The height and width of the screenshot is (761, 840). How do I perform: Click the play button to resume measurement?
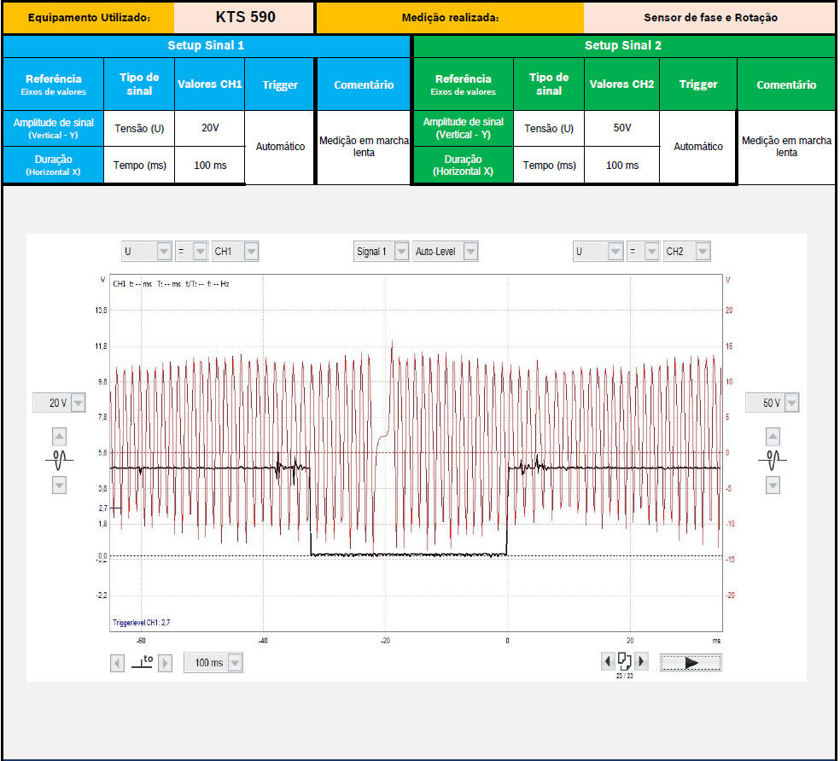tap(691, 662)
